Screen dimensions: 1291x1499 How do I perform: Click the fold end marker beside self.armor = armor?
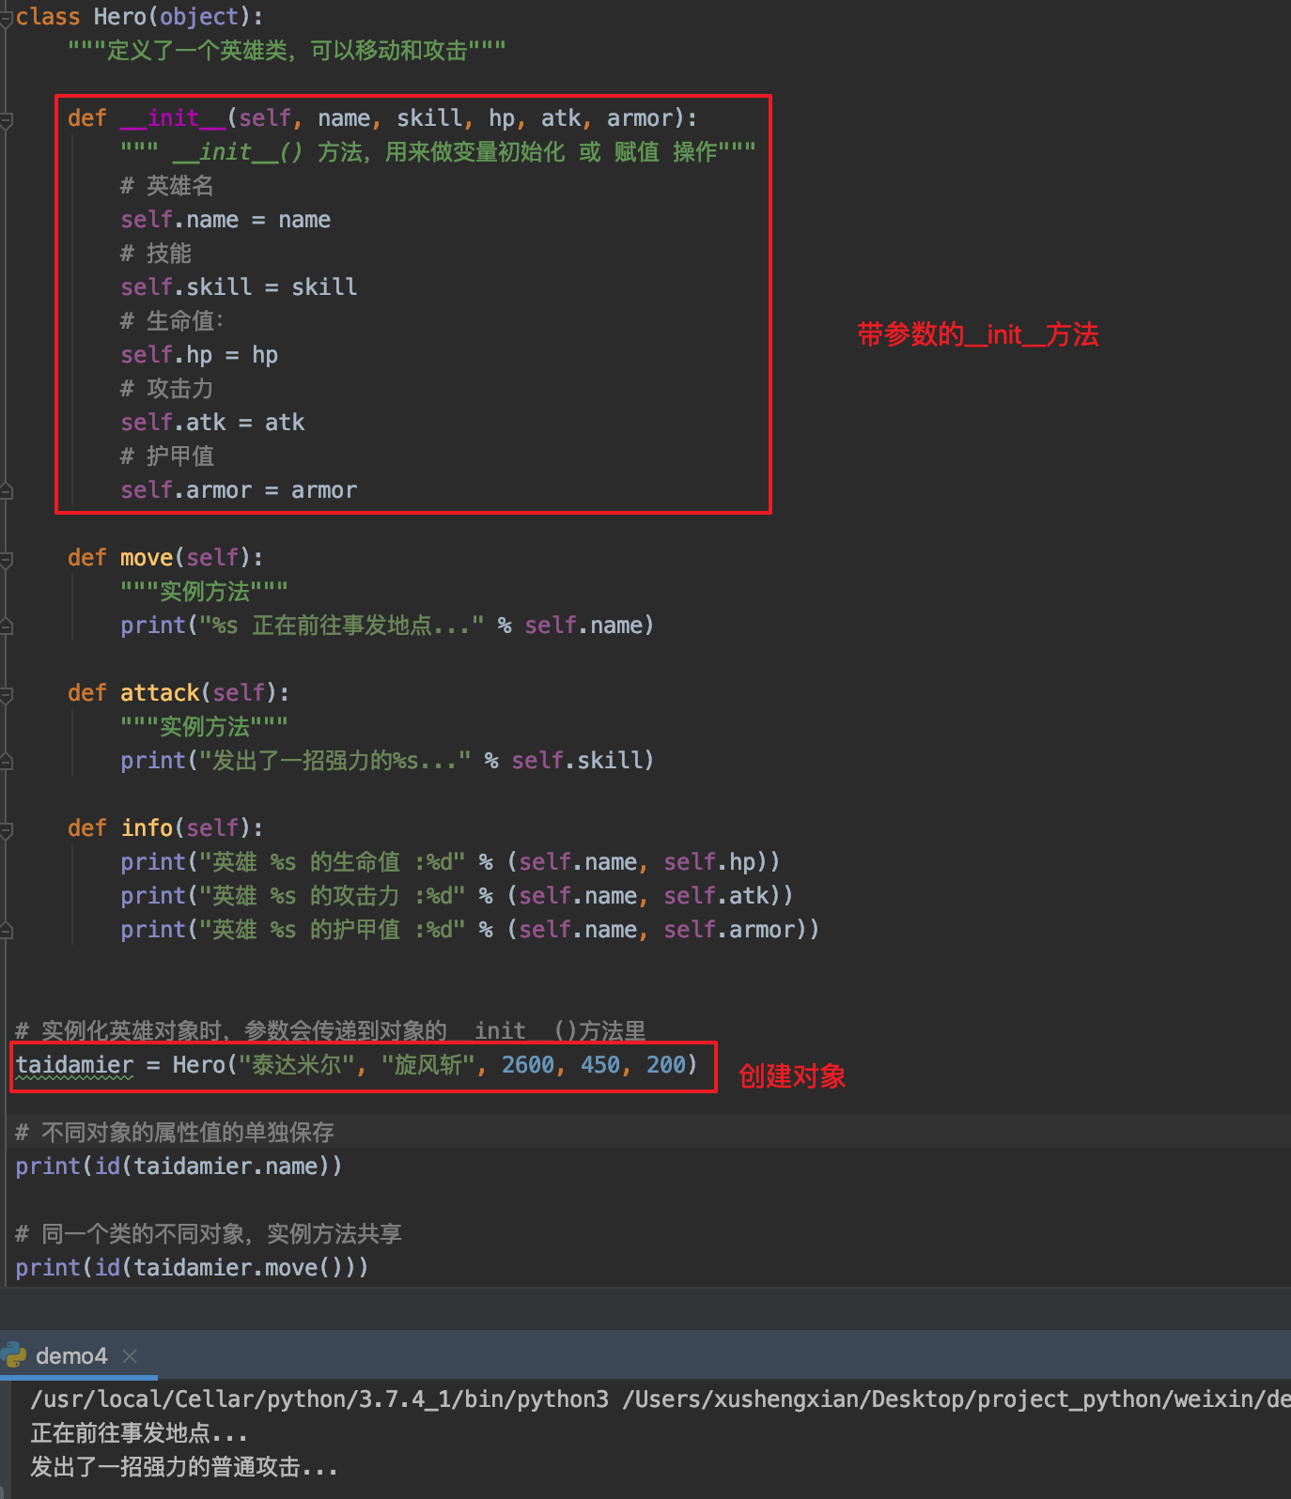pos(6,490)
